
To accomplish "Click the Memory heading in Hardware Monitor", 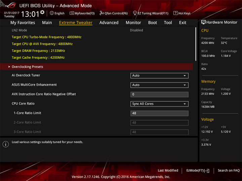I will 208,81.
